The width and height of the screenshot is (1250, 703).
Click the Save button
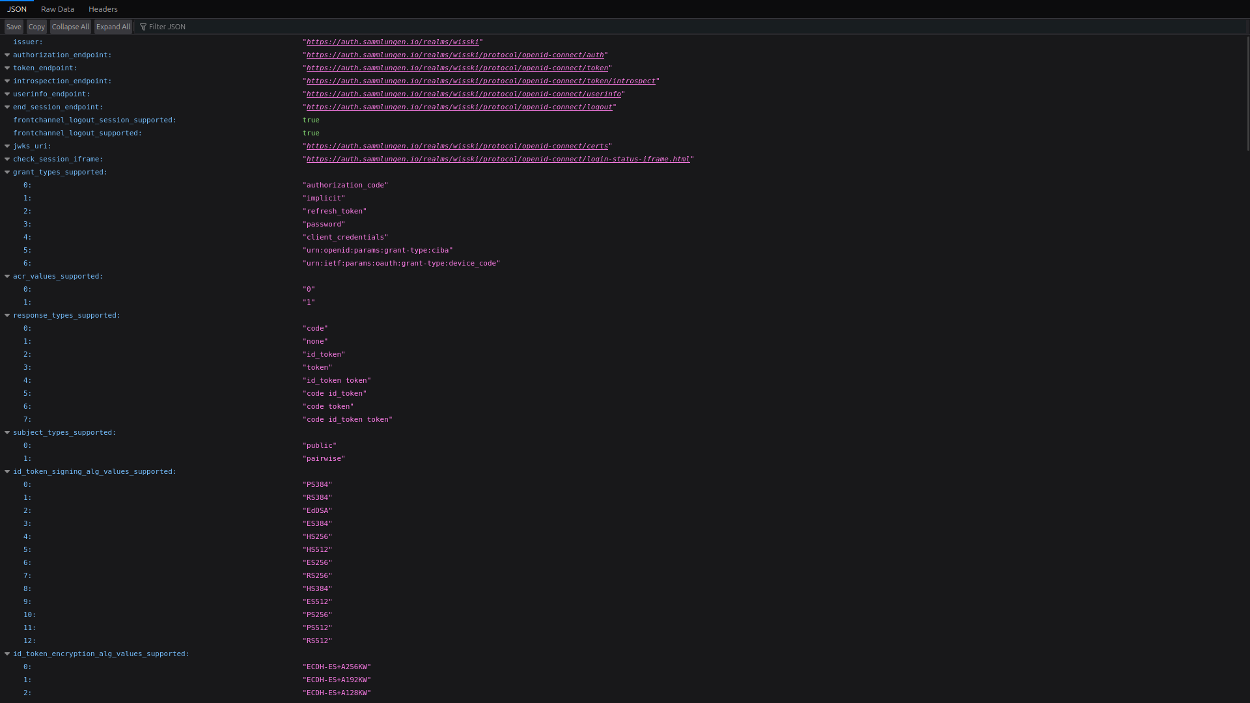(x=13, y=27)
